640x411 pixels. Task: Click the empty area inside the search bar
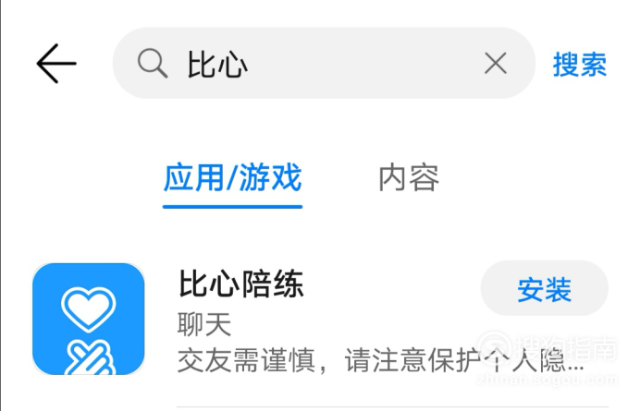pos(363,63)
